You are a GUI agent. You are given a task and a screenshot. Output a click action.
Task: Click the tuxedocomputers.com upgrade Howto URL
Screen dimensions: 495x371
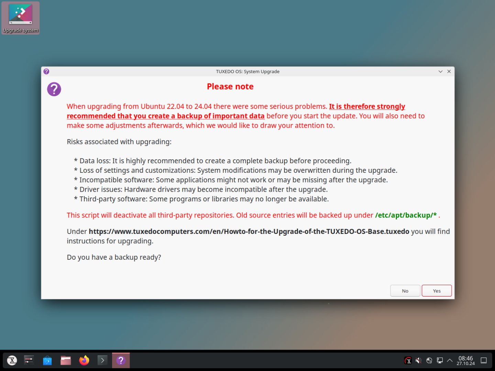pyautogui.click(x=249, y=232)
